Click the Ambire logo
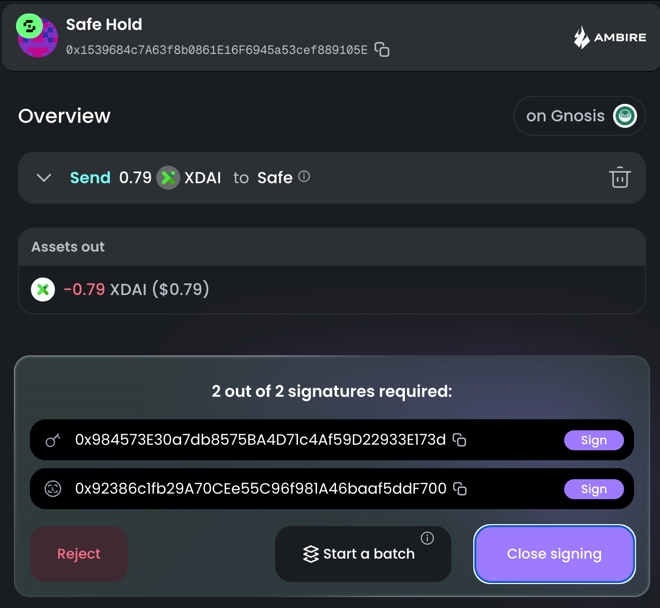Screen dimensions: 660x608 click(x=610, y=37)
